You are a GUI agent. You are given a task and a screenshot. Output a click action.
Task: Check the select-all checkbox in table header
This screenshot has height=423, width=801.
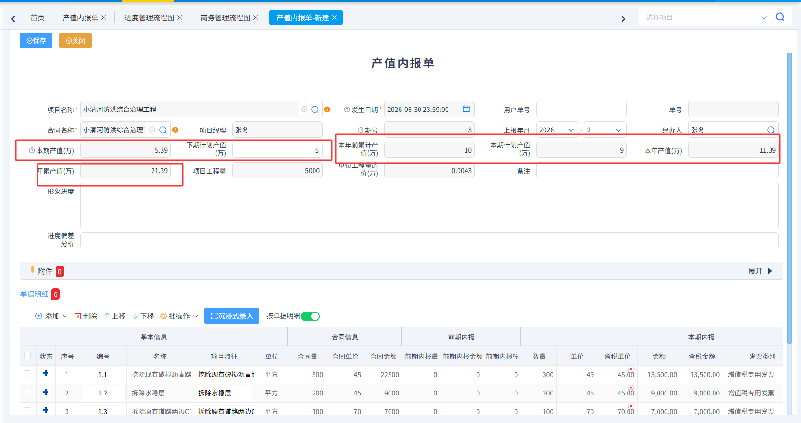coord(28,356)
